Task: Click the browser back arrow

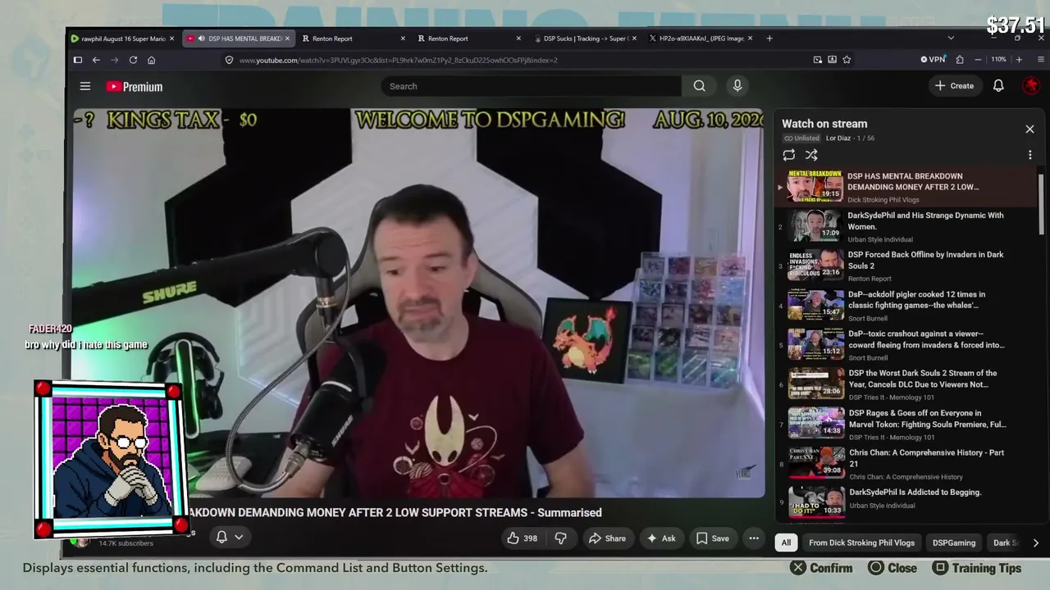Action: 96,60
